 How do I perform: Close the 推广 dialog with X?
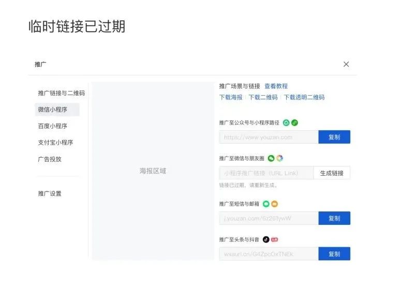click(x=346, y=64)
